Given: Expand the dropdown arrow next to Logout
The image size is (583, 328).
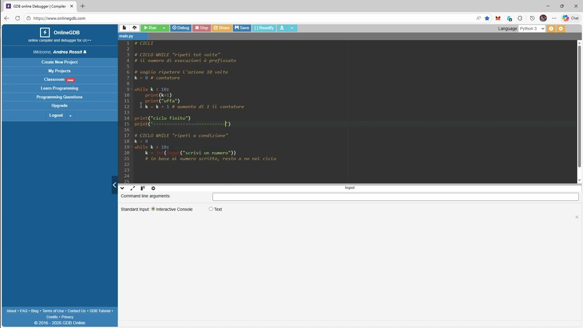Looking at the screenshot, I should [70, 116].
